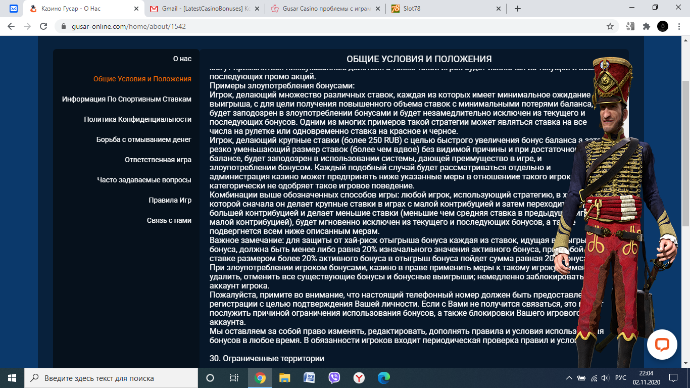Open Ответственная игра page
Screen dimensions: 690x388
(158, 160)
